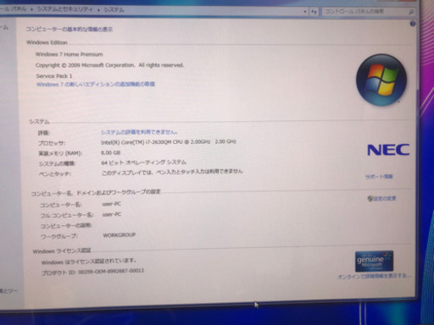Open the address bar history dropdown arrow
This screenshot has width=434, height=325.
pyautogui.click(x=305, y=12)
